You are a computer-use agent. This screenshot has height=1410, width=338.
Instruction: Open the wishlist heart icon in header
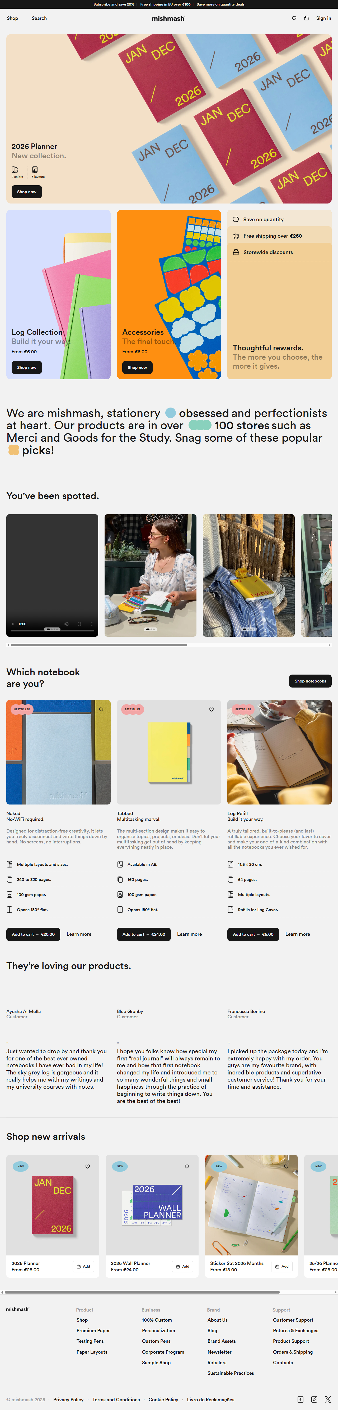click(x=294, y=18)
